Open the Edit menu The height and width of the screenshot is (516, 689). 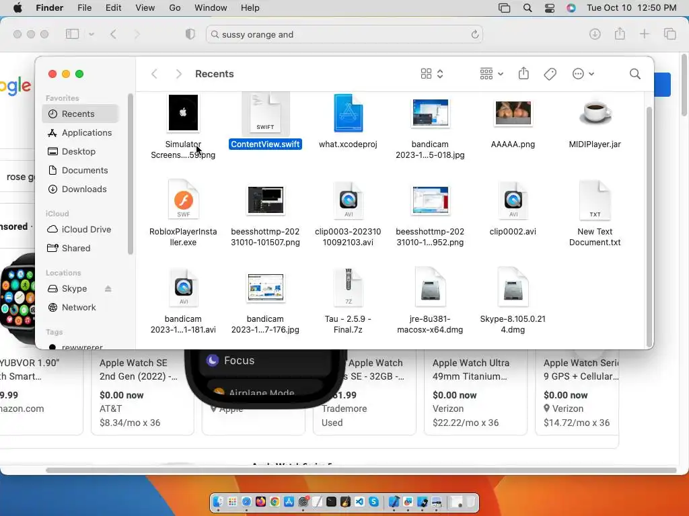click(113, 8)
